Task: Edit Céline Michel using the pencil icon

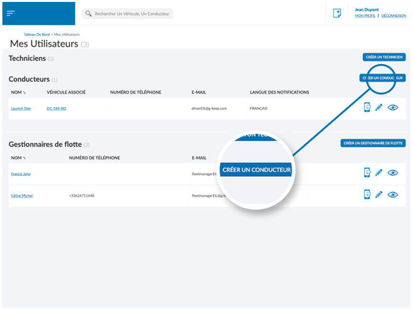Action: pyautogui.click(x=379, y=195)
